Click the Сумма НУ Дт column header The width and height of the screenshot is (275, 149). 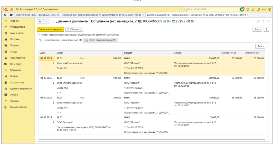(x=232, y=53)
